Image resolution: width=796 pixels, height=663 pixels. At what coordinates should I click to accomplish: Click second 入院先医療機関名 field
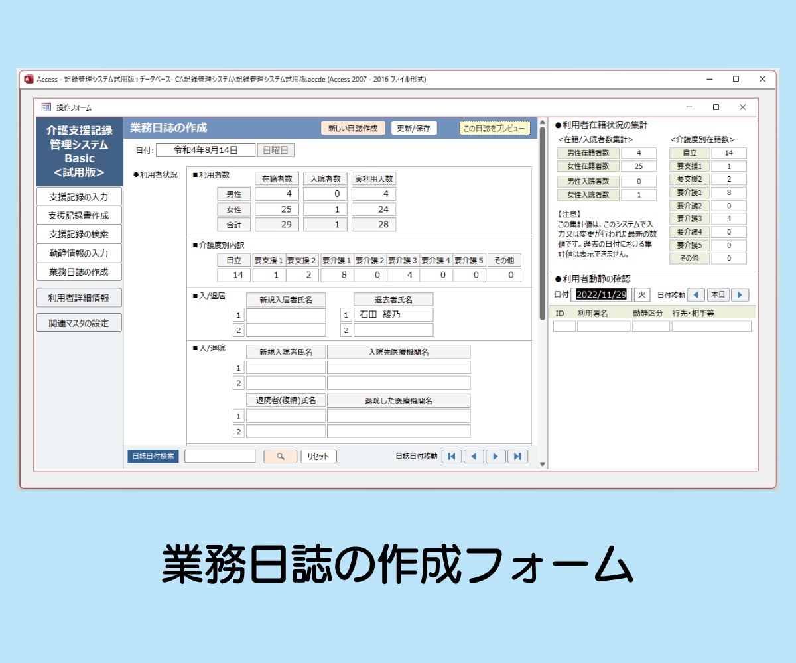tap(399, 383)
